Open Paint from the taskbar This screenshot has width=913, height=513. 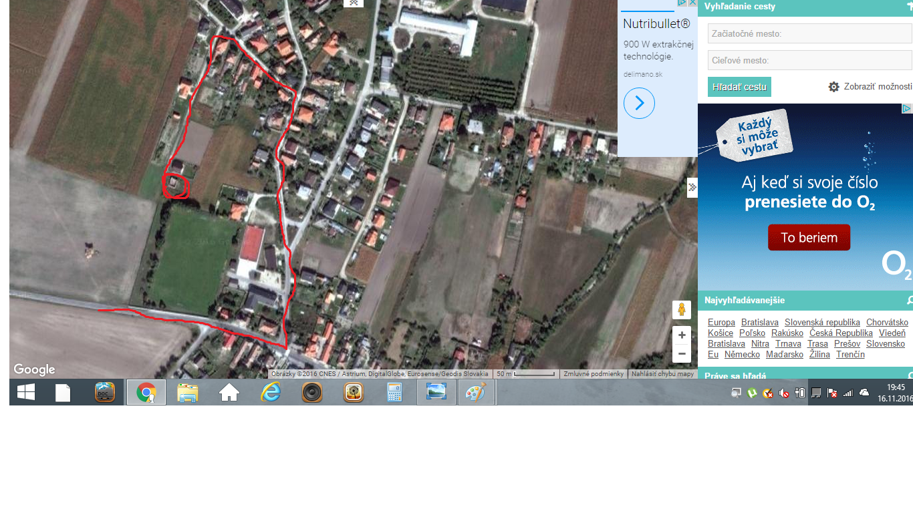[476, 393]
